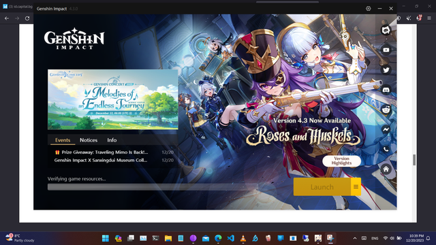Open Terminal from the taskbar
Screen dimensions: 436x245
[x=156, y=238]
